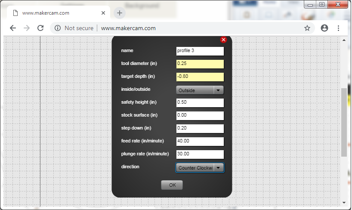Click the address bar URL text
Viewport: 352px width, 210px height.
tap(128, 28)
